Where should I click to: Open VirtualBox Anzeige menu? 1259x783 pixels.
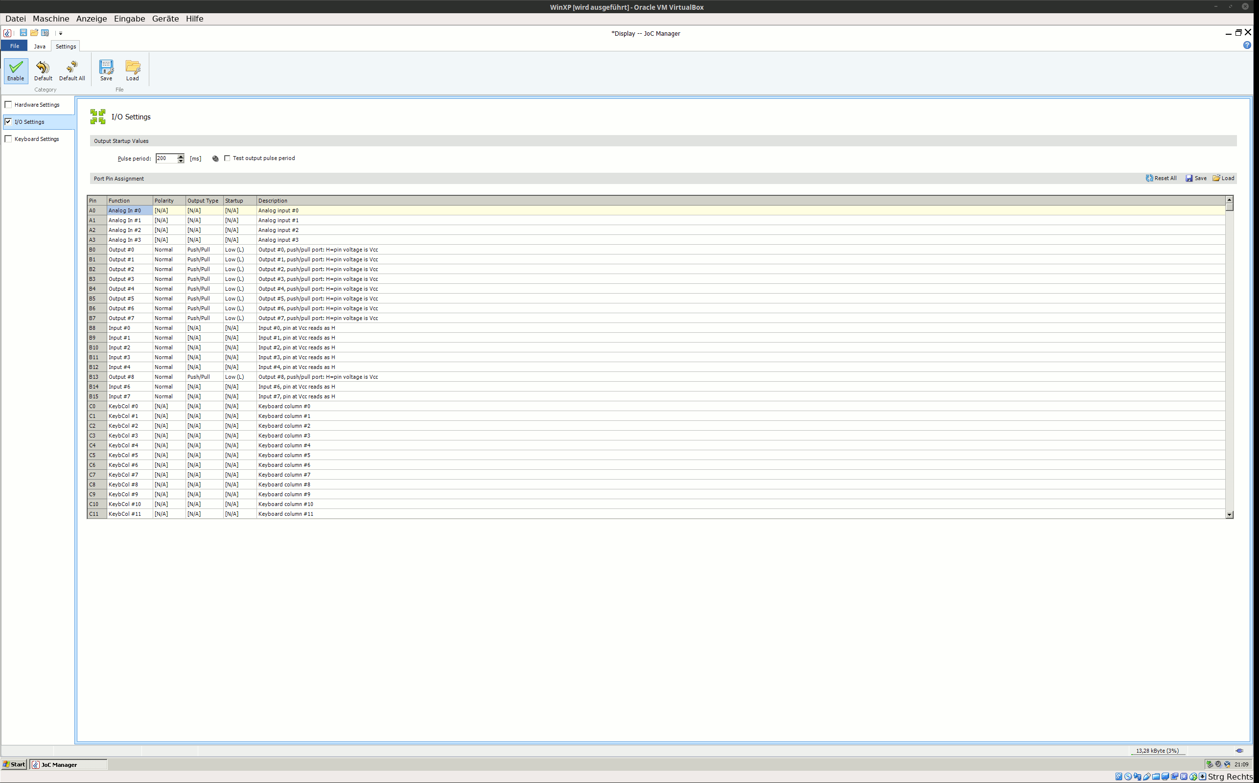point(92,19)
